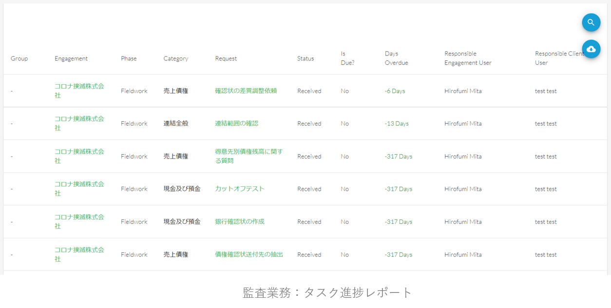Open request 連結範囲の確認

pyautogui.click(x=237, y=124)
